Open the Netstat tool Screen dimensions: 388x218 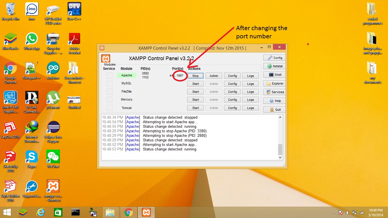(x=274, y=66)
